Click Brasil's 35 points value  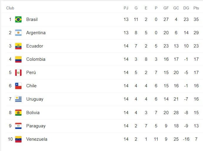[x=196, y=19]
